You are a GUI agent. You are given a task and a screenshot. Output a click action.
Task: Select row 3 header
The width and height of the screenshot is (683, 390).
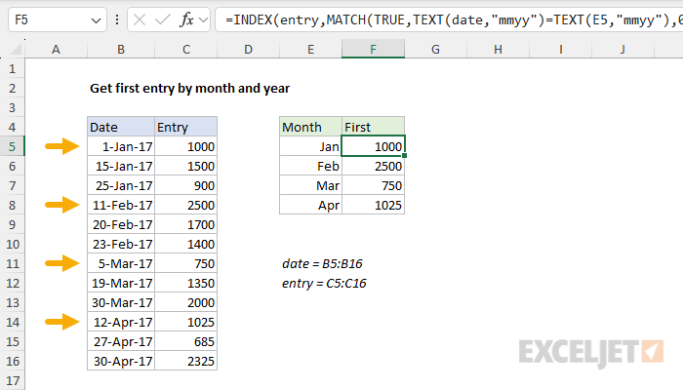click(12, 107)
